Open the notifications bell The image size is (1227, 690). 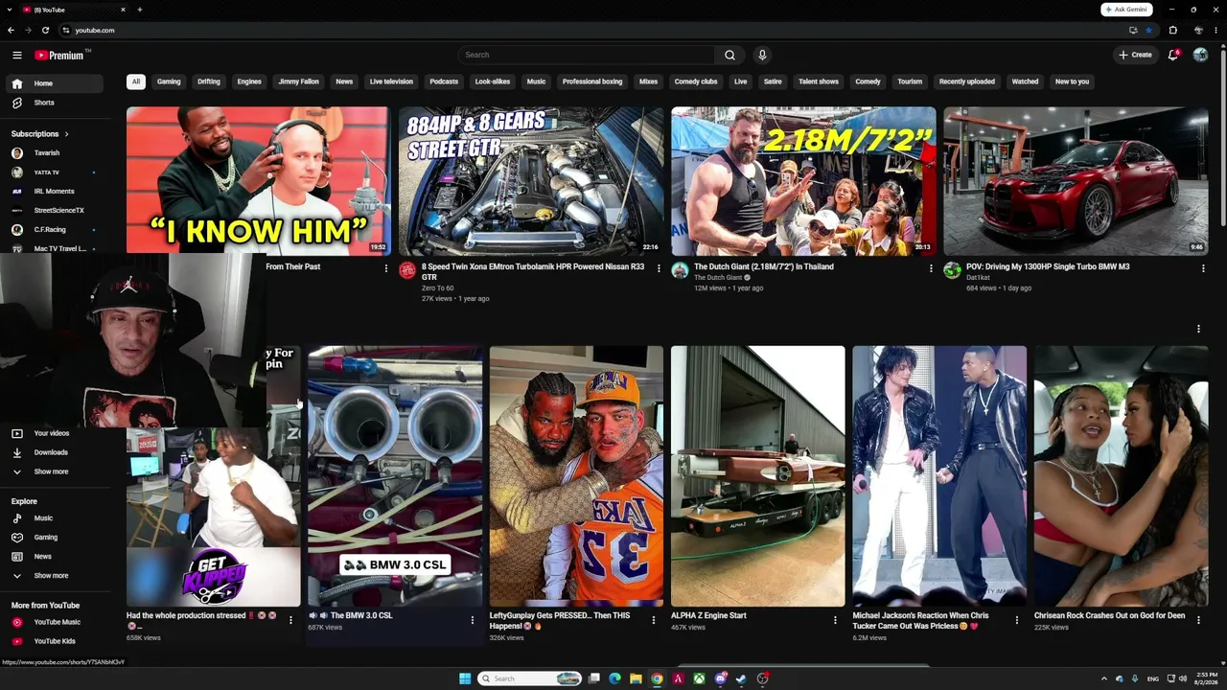[1173, 55]
